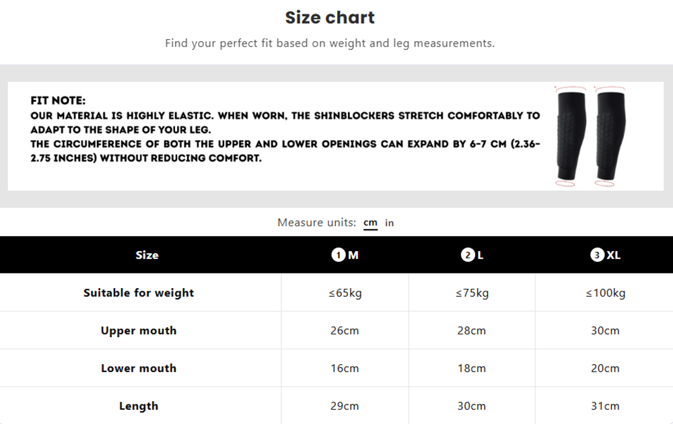Viewport: 673px width, 424px height.
Task: Select the Suitable for weight row label
Action: pyautogui.click(x=139, y=293)
